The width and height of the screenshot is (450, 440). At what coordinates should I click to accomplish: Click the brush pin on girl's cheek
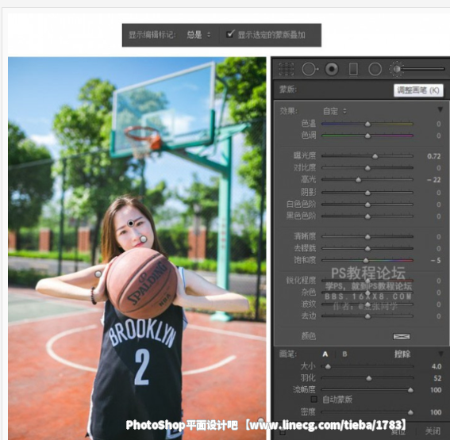point(143,239)
